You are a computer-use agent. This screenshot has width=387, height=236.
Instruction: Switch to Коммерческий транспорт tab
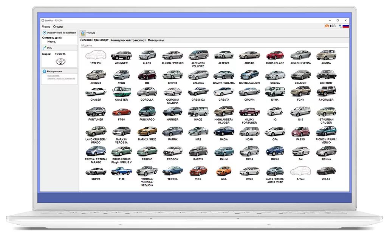tap(128, 40)
